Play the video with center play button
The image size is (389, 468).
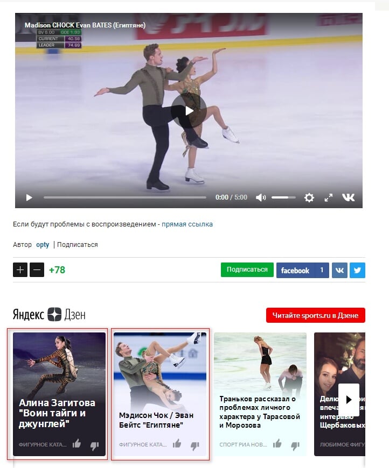[x=189, y=111]
